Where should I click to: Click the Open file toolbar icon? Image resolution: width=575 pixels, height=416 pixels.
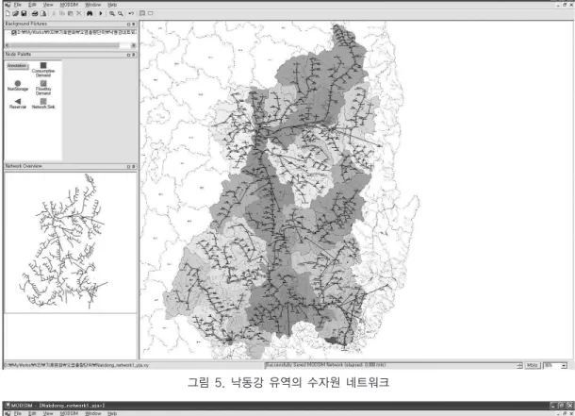click(x=15, y=13)
